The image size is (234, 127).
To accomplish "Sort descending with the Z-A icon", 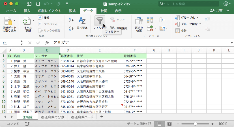I will point(71,28).
